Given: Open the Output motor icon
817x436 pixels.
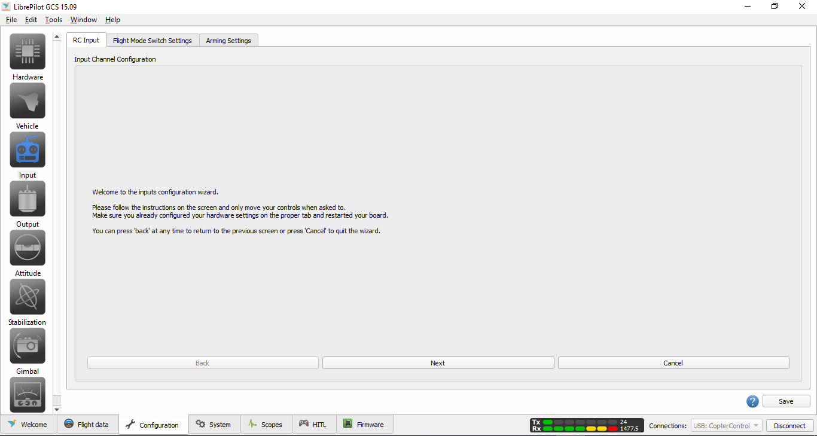Looking at the screenshot, I should pyautogui.click(x=28, y=199).
